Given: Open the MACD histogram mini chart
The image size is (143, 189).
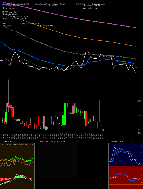Looking at the screenshot, I should (17, 178).
